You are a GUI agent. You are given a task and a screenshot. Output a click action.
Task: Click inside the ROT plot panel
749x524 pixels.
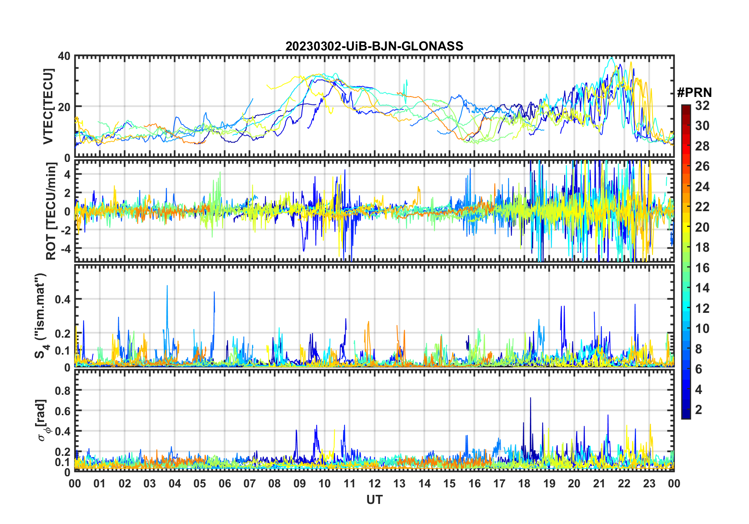pos(374,210)
